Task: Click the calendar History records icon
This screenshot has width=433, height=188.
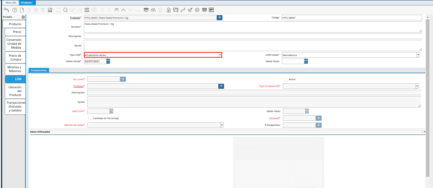Action: pyautogui.click(x=94, y=10)
